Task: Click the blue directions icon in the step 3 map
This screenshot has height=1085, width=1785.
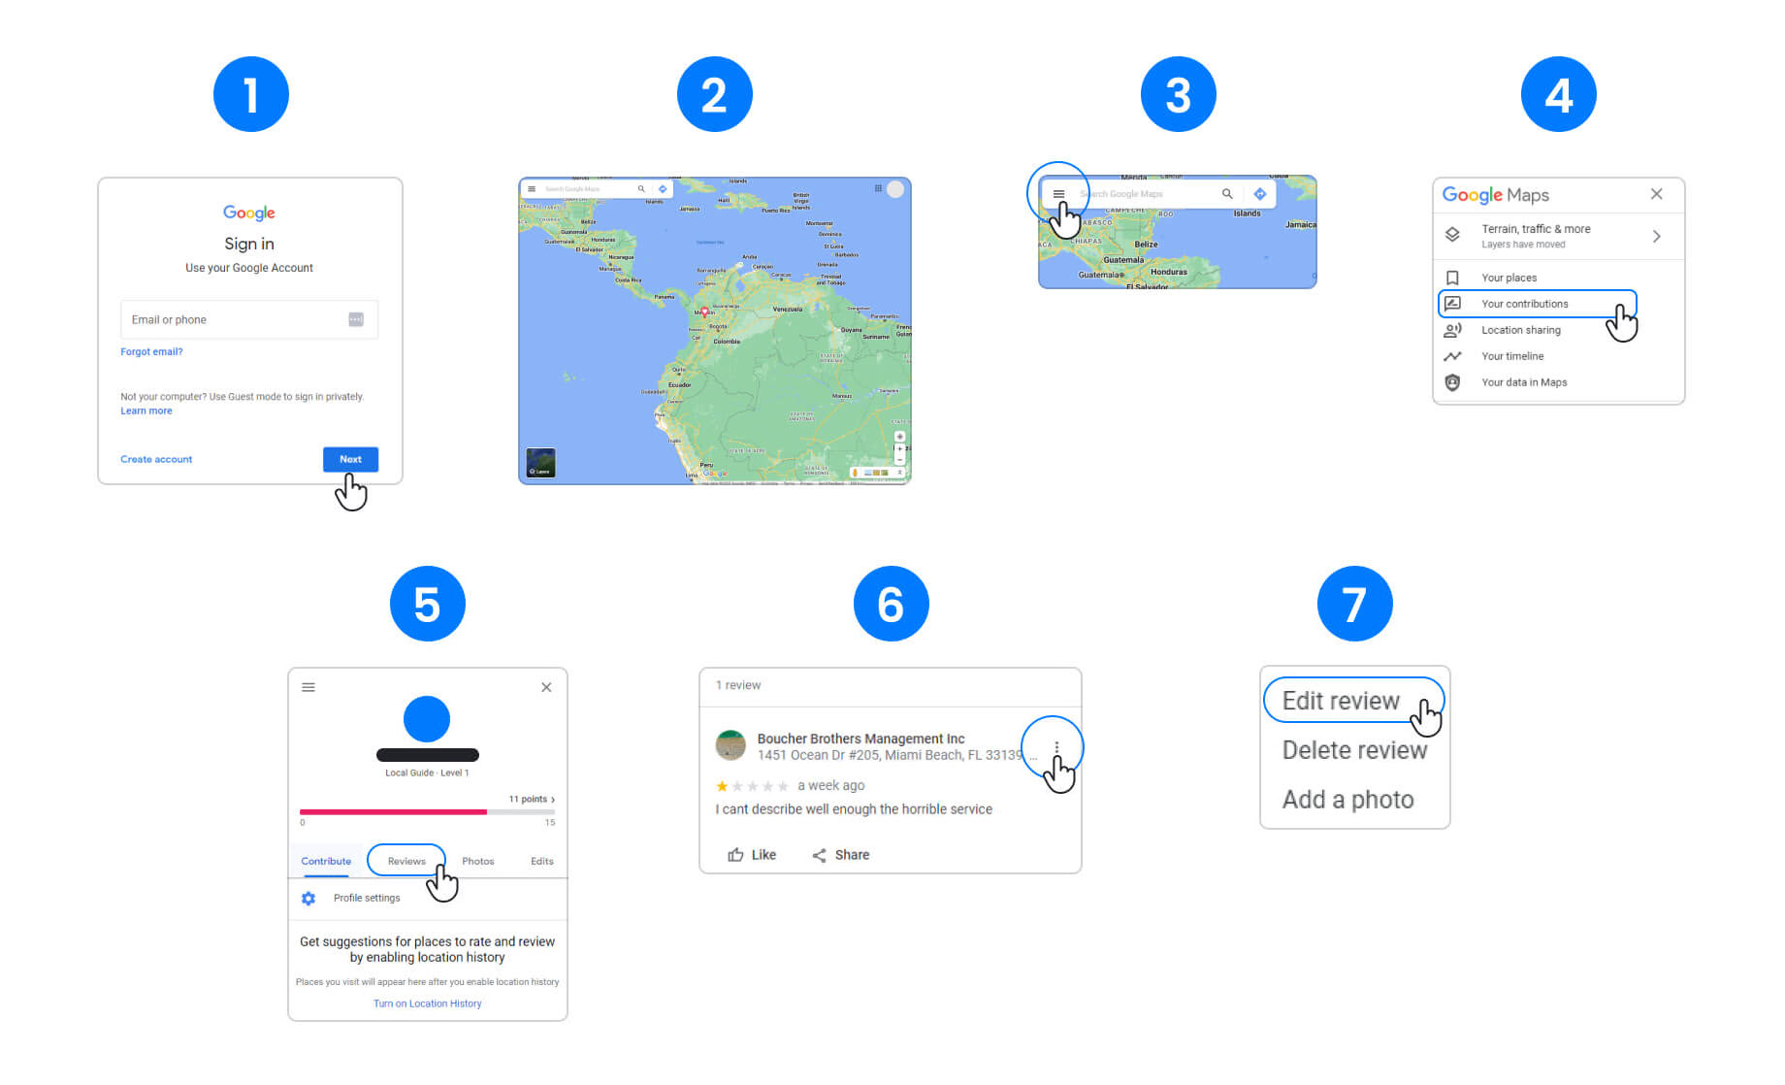Action: coord(1259,194)
